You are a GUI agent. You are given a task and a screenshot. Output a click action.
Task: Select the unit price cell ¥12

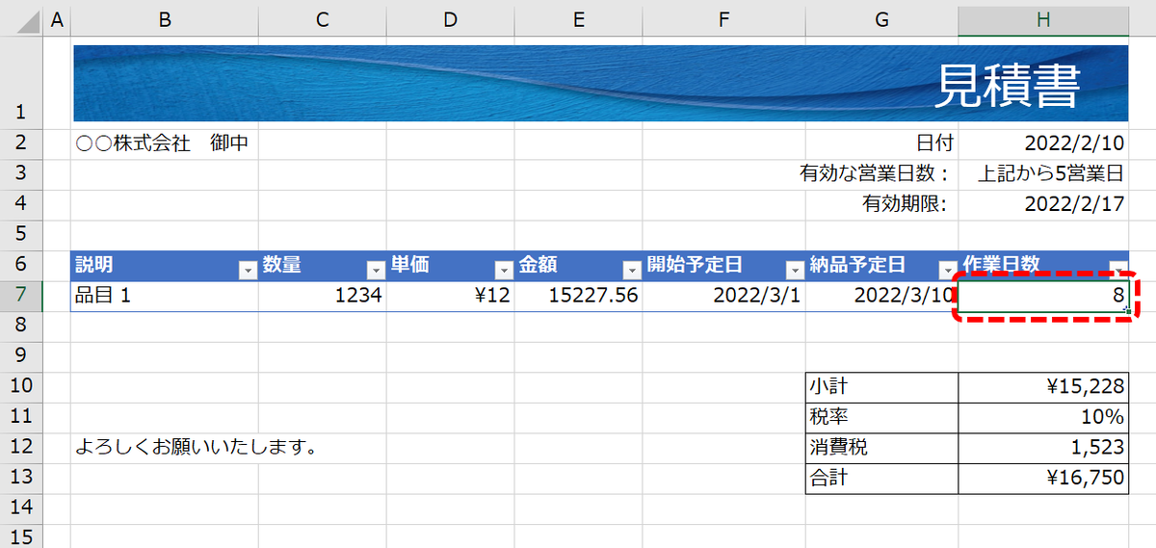[451, 296]
